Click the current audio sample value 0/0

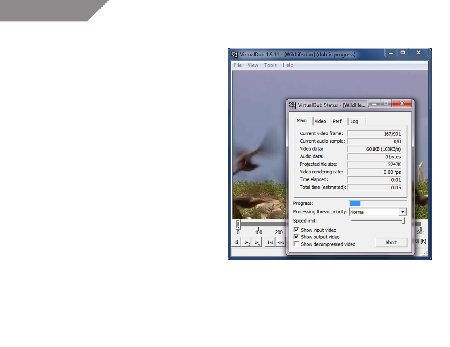point(397,141)
